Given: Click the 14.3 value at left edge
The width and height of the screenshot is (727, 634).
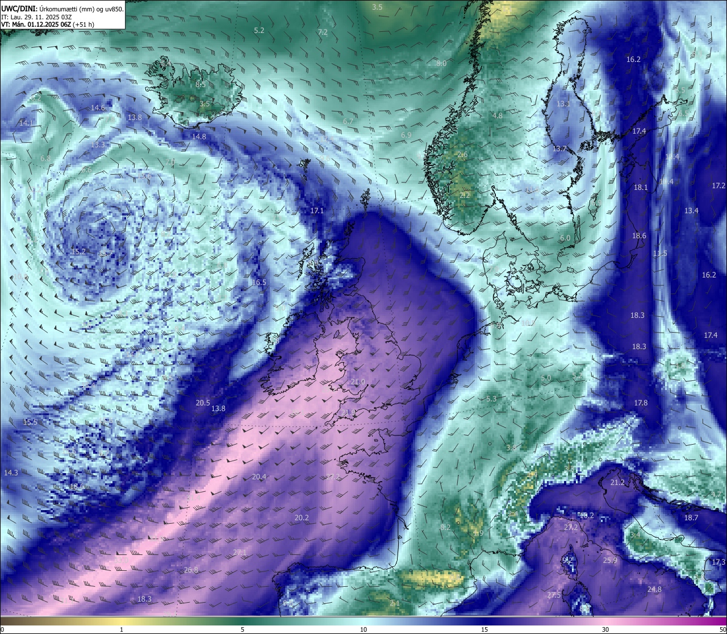Looking at the screenshot, I should pyautogui.click(x=11, y=473).
